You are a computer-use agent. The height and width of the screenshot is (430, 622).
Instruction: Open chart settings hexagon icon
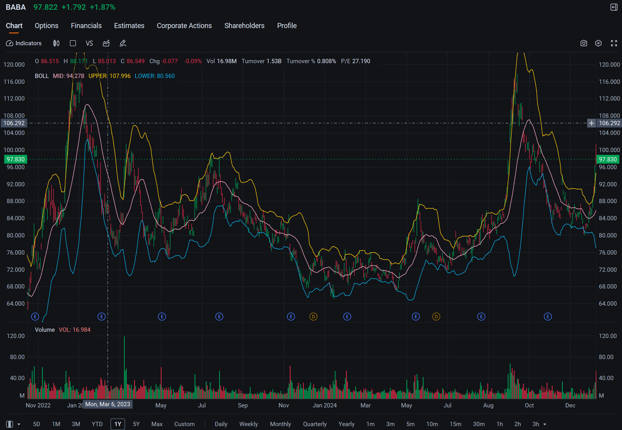(x=599, y=43)
